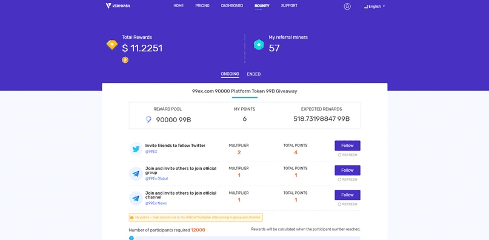Open the PRICING menu item

[x=202, y=5]
